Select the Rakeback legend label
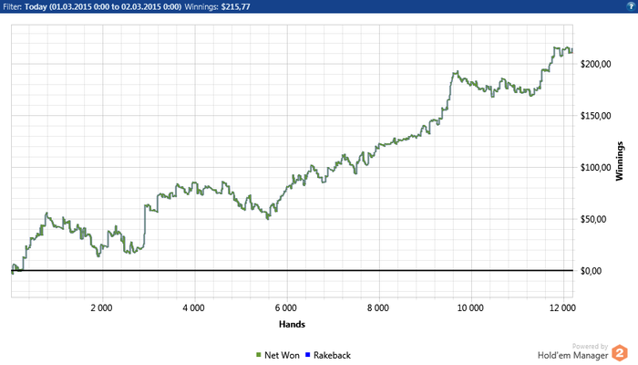The width and height of the screenshot is (638, 365). coord(332,355)
